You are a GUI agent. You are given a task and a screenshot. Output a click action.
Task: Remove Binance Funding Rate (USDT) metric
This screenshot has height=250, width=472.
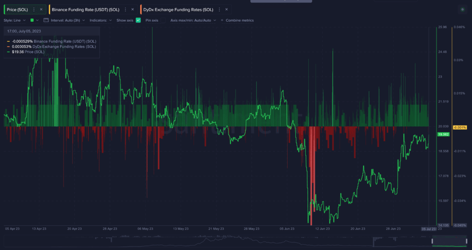tap(132, 9)
